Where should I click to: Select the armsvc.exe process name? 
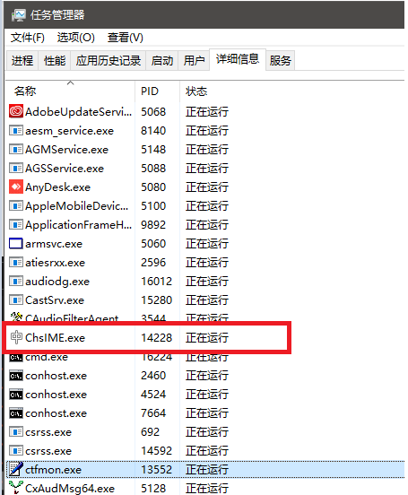point(54,244)
